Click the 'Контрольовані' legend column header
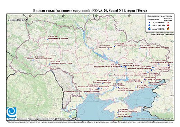Viewport: 180px width, 127px height. point(153,19)
